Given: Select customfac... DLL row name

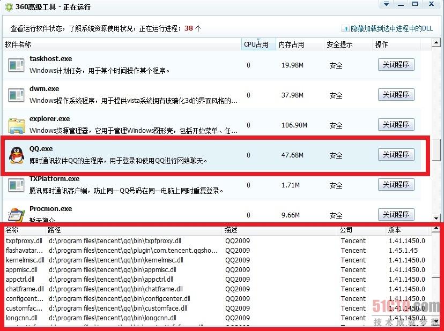Looking at the screenshot, I should point(24,309).
